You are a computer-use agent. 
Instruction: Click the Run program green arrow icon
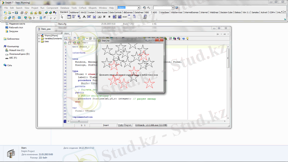point(35,18)
